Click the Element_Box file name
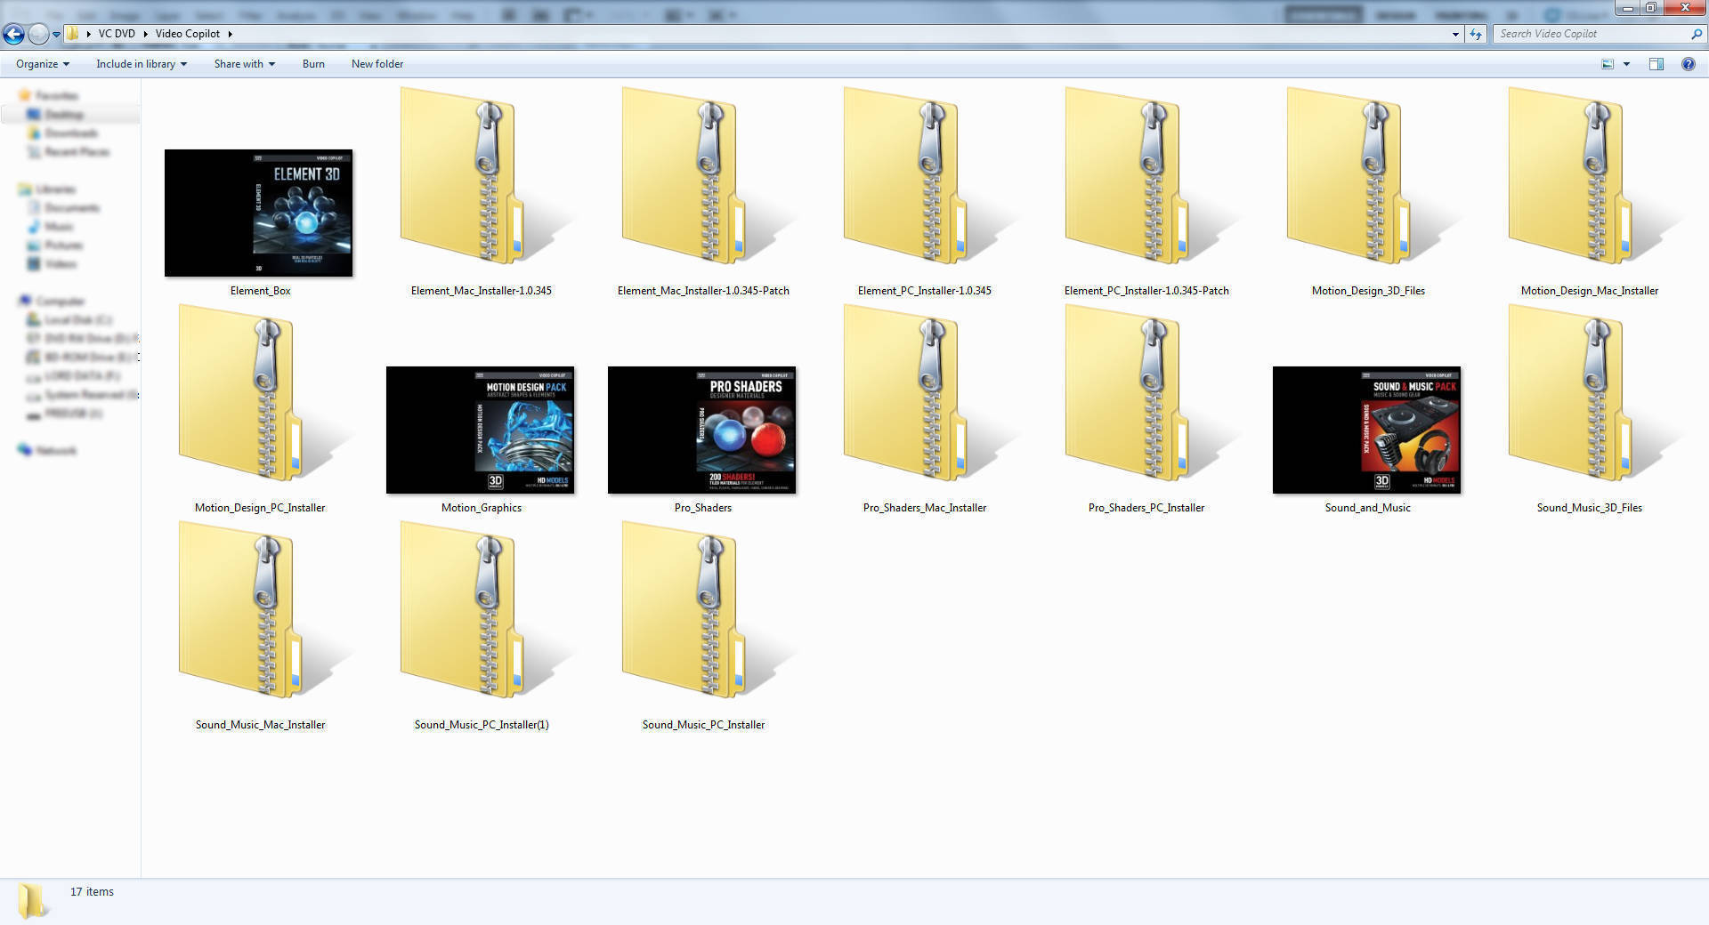Screen dimensions: 1709x925 click(x=260, y=291)
